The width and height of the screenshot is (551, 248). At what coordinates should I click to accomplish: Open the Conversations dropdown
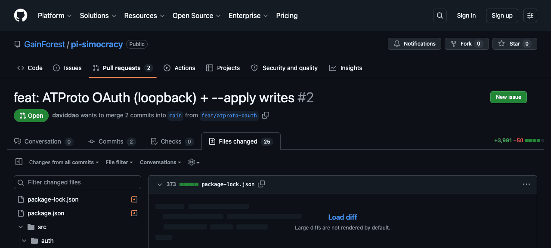pyautogui.click(x=161, y=162)
